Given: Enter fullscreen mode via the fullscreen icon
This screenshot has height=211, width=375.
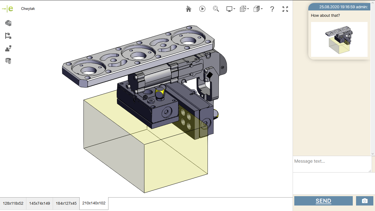Looking at the screenshot, I should pos(285,9).
